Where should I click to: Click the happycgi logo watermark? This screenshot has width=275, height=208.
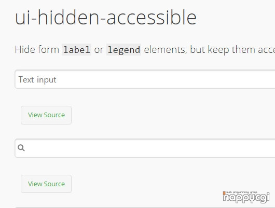point(246,197)
